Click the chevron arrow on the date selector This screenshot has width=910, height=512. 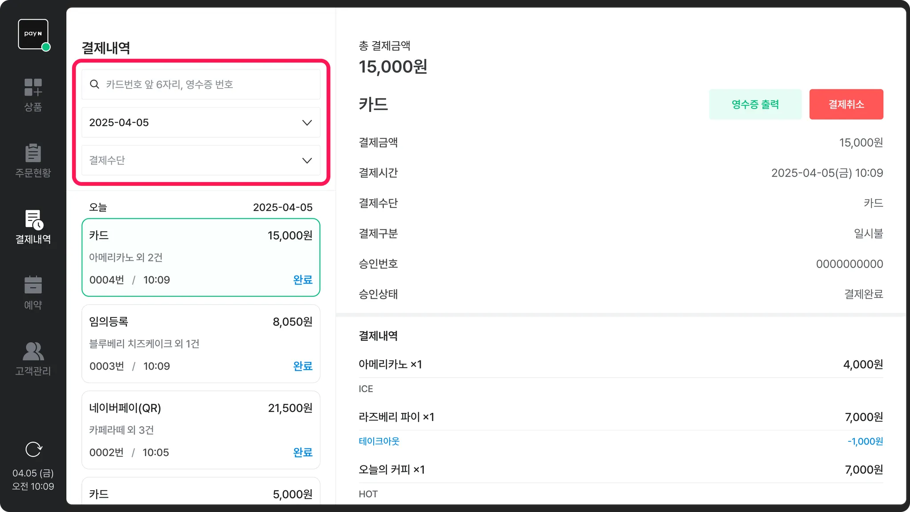pos(307,123)
